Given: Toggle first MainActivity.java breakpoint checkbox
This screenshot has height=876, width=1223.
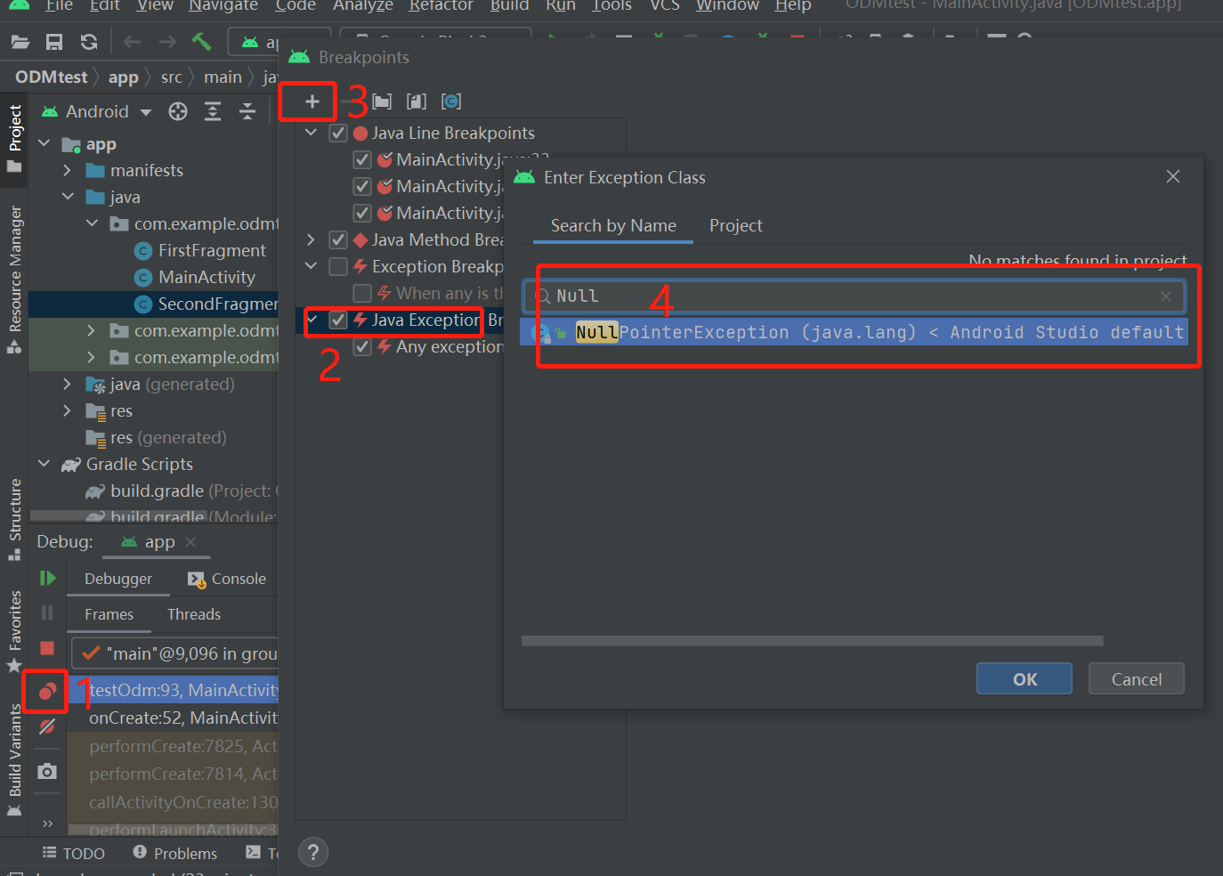Looking at the screenshot, I should [x=362, y=160].
